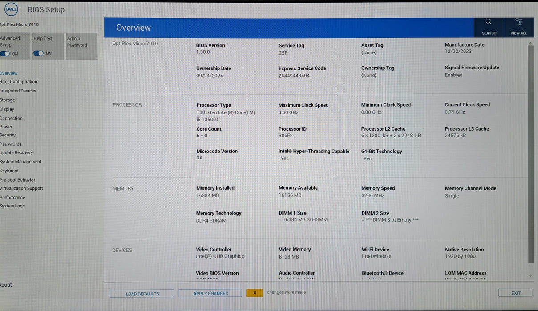This screenshot has height=311, width=538.
Task: Click About at sidebar bottom
Action: pos(6,285)
